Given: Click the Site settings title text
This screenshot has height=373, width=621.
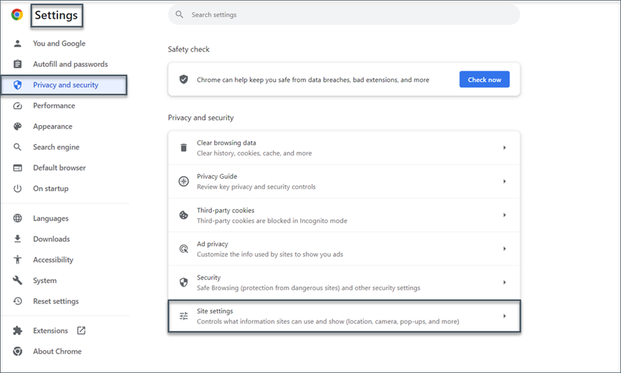Looking at the screenshot, I should pyautogui.click(x=215, y=311).
